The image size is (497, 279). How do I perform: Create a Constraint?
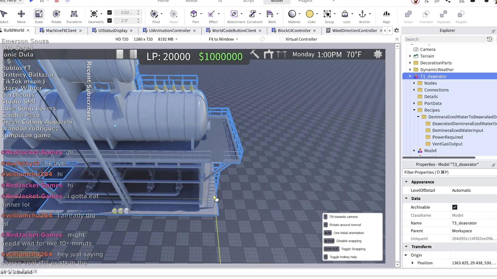(x=252, y=14)
